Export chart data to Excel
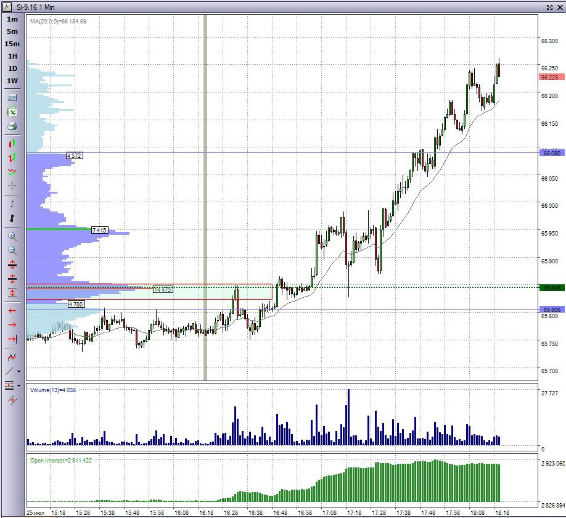This screenshot has height=518, width=566. click(x=12, y=112)
